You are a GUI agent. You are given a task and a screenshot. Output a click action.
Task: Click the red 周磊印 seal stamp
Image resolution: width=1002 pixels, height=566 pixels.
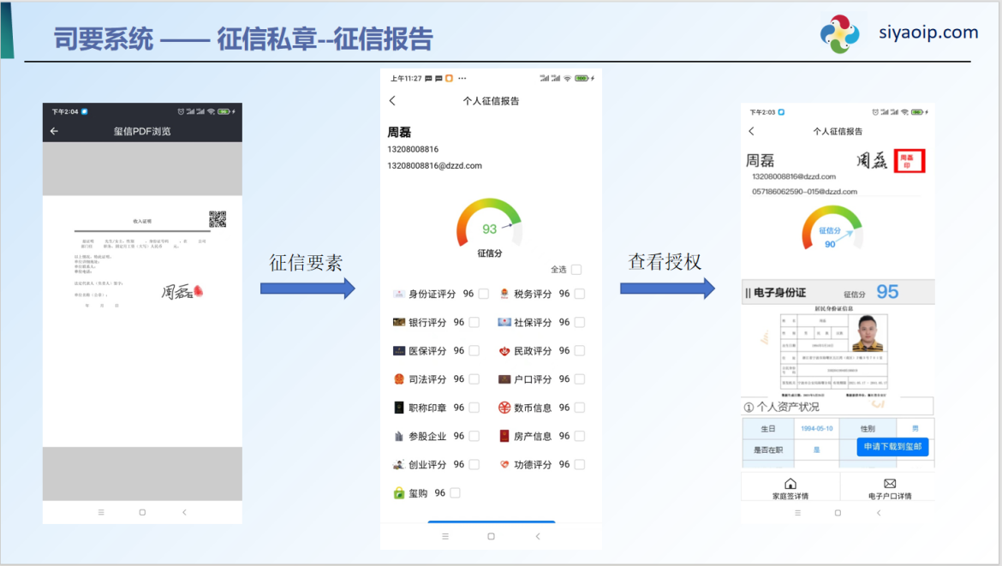tap(909, 160)
